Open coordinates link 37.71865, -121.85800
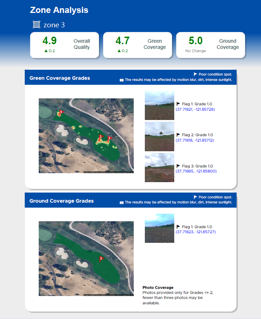This screenshot has width=261, height=319. pos(196,171)
